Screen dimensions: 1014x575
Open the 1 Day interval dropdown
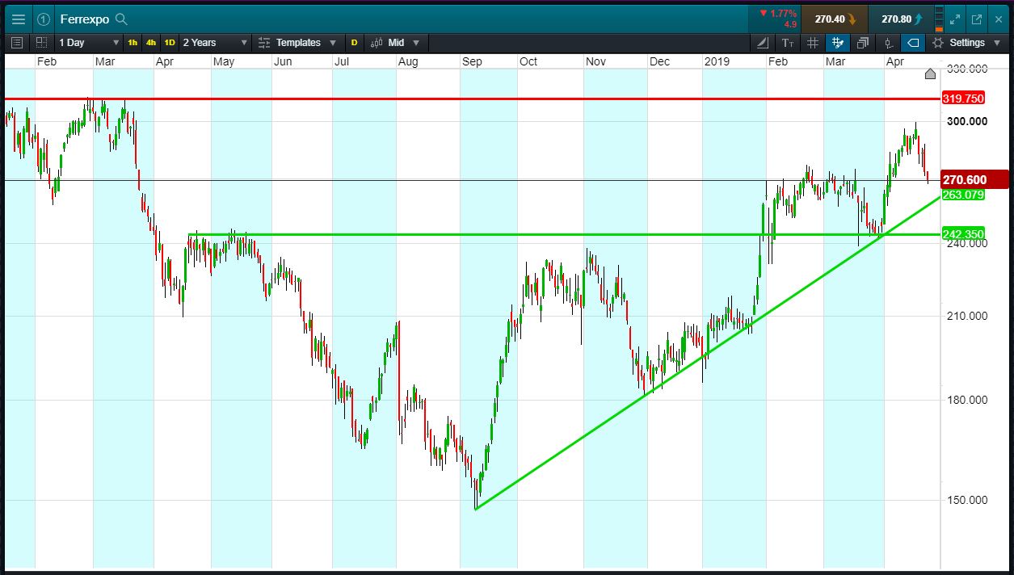89,42
